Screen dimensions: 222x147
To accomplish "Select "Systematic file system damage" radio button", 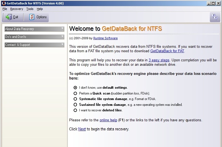I will pos(75,99).
